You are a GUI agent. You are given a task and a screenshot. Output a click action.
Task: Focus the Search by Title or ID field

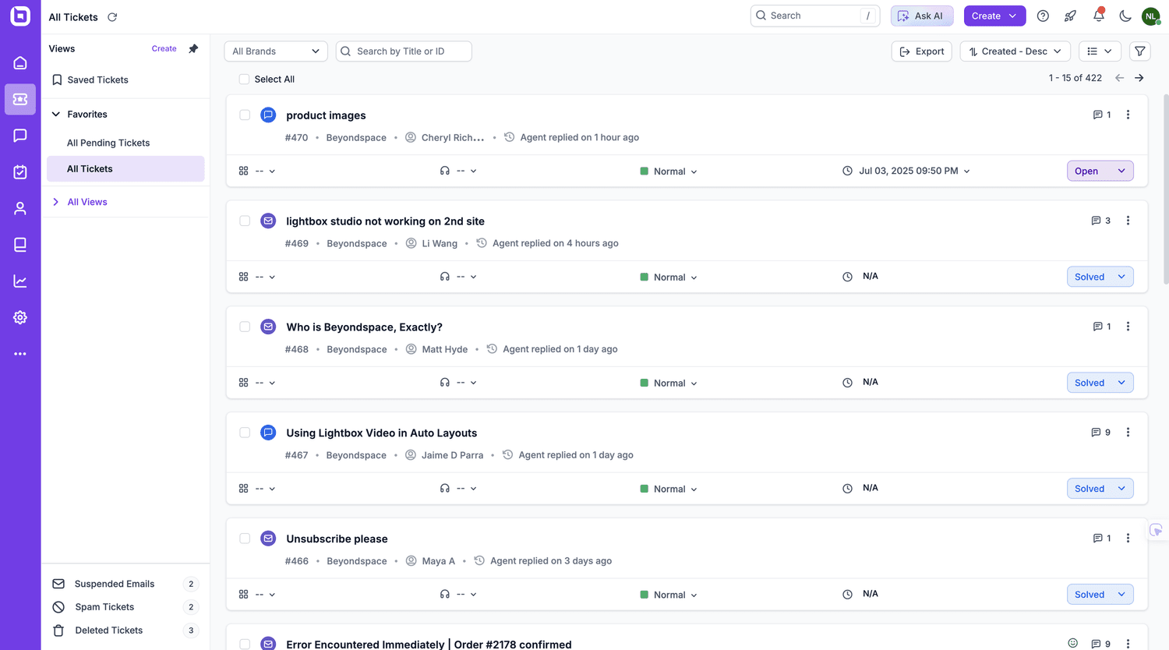coord(404,51)
